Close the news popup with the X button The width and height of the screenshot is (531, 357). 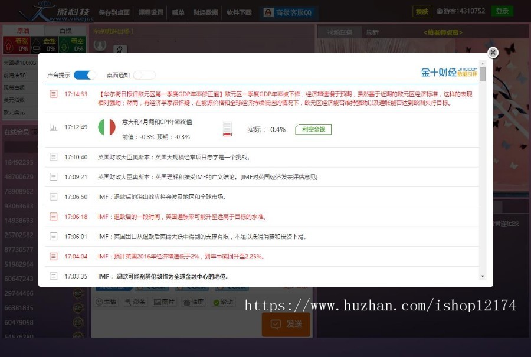point(493,52)
